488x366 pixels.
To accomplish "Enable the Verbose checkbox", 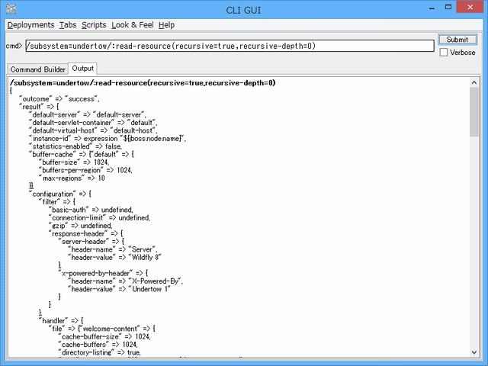I will click(x=444, y=53).
